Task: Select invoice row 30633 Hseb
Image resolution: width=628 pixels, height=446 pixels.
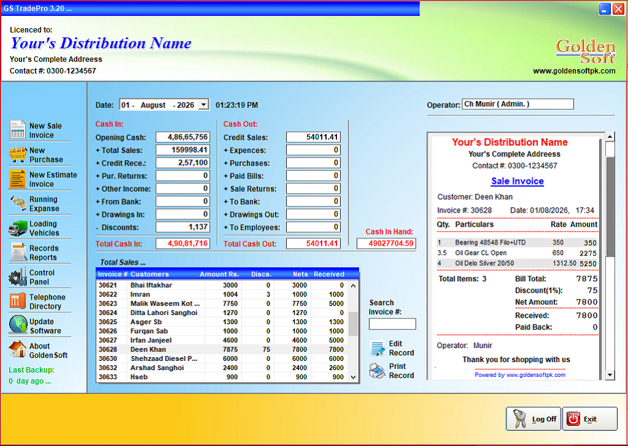Action: click(x=222, y=377)
